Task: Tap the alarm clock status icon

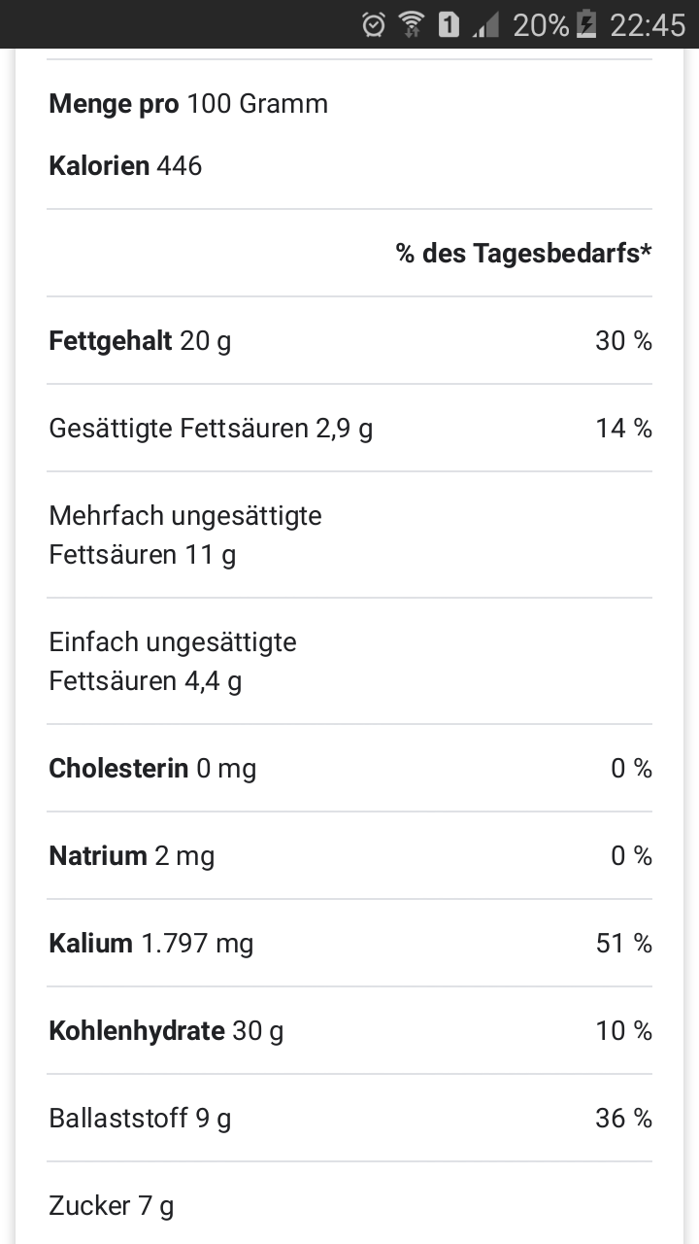Action: [x=374, y=24]
